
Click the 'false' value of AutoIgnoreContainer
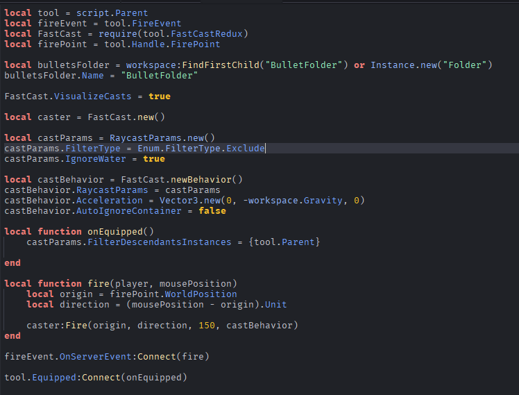[212, 211]
